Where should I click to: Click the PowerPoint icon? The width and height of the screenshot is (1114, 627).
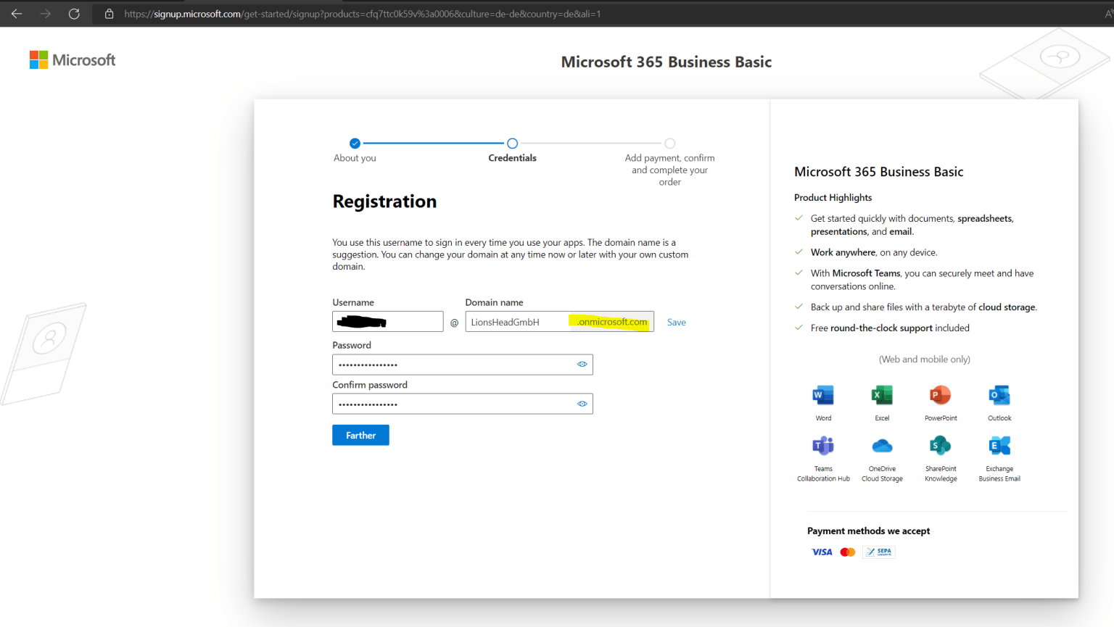(941, 395)
